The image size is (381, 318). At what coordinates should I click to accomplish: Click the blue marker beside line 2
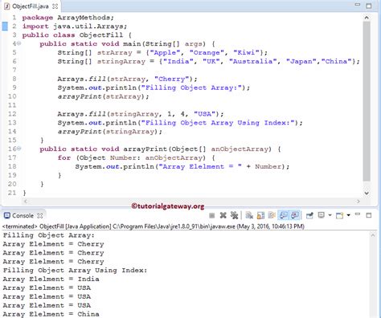(5, 26)
